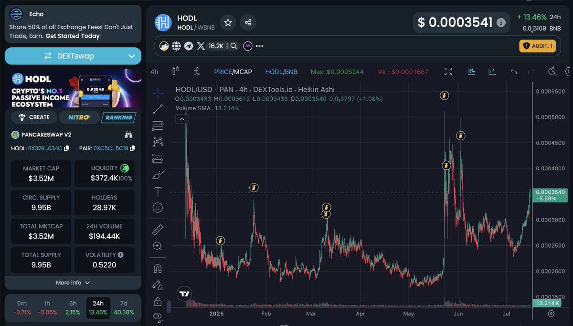This screenshot has width=573, height=326.
Task: Open chart settings gear at bottom right
Action: point(551,314)
